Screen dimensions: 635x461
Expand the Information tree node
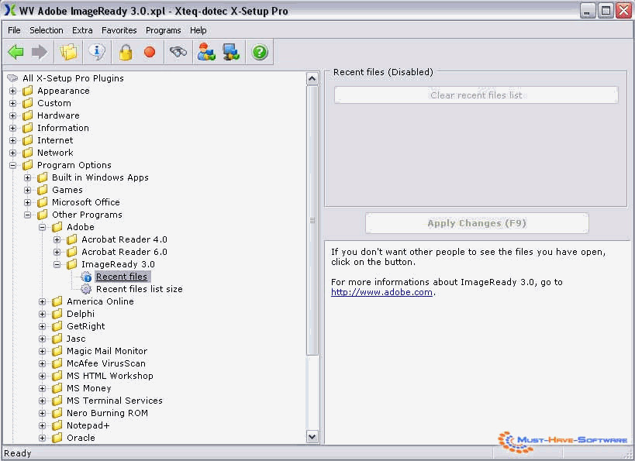click(13, 128)
